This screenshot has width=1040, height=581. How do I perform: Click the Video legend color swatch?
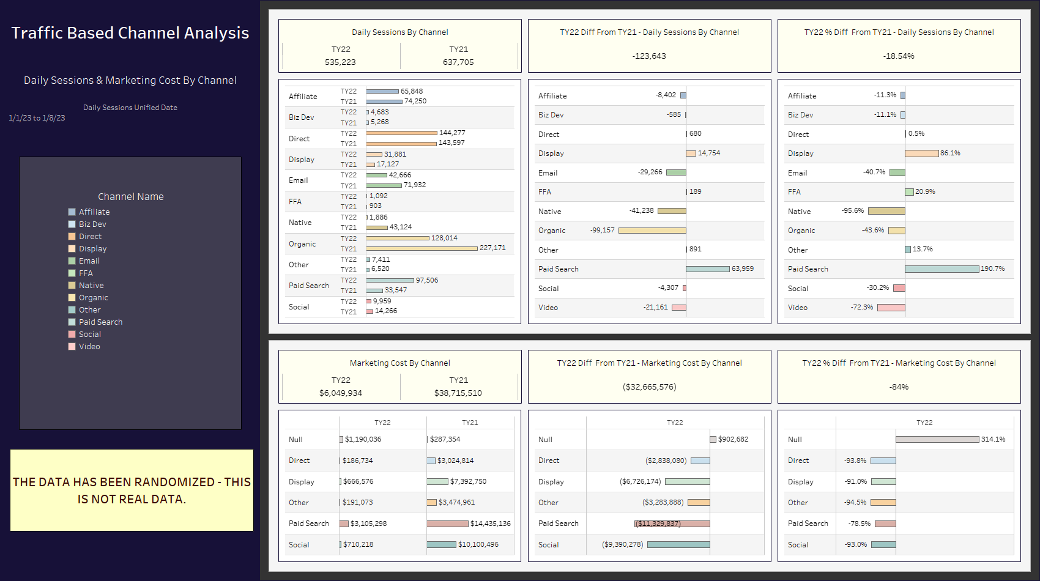pyautogui.click(x=72, y=347)
